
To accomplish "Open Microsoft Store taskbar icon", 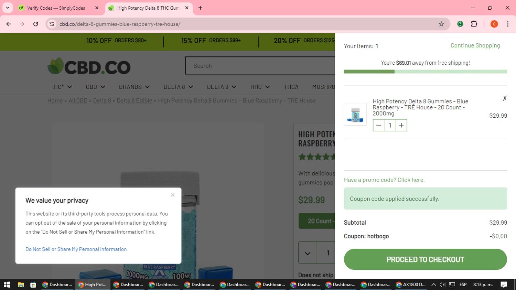I will 33,284.
